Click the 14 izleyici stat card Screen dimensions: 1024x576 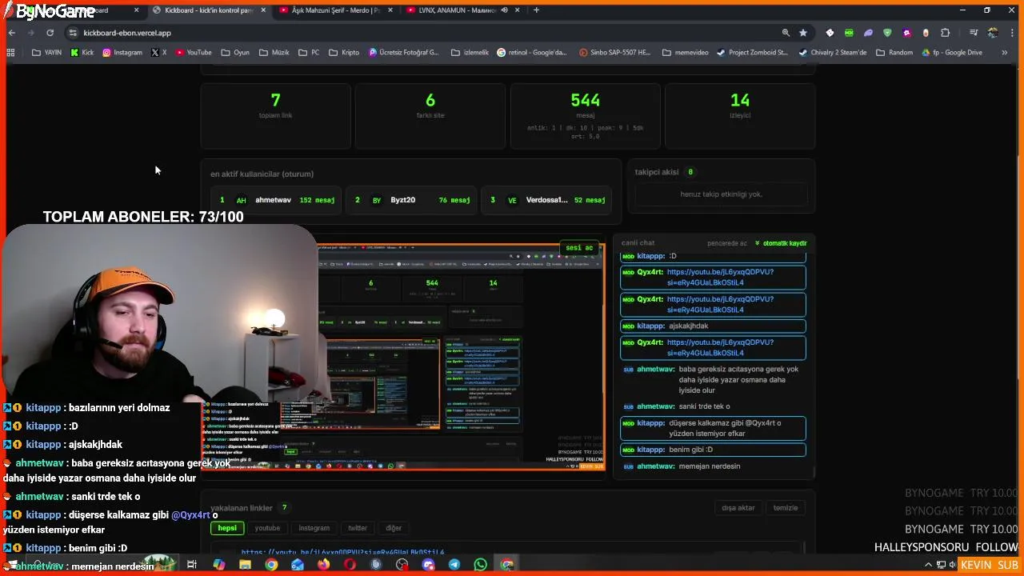click(x=740, y=116)
